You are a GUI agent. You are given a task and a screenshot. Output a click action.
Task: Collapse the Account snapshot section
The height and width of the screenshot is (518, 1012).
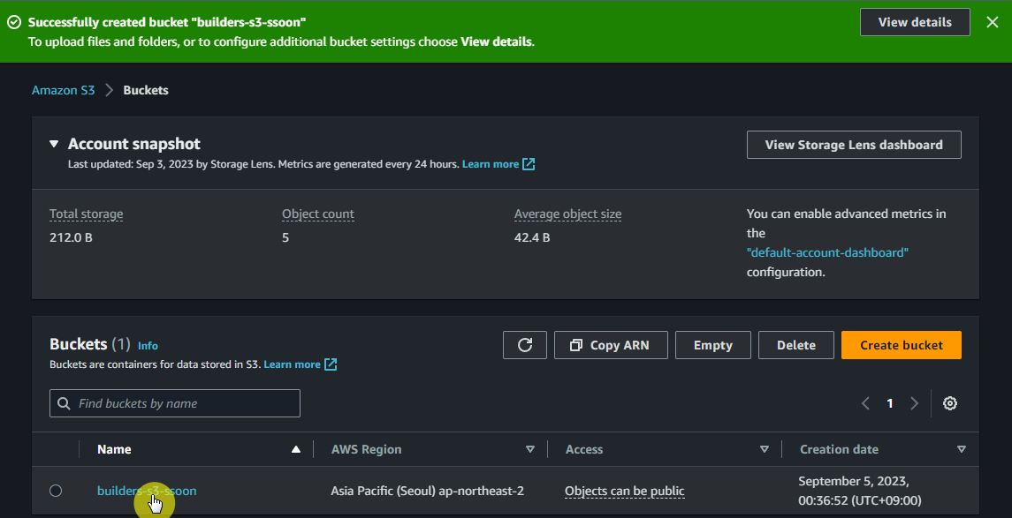[54, 144]
